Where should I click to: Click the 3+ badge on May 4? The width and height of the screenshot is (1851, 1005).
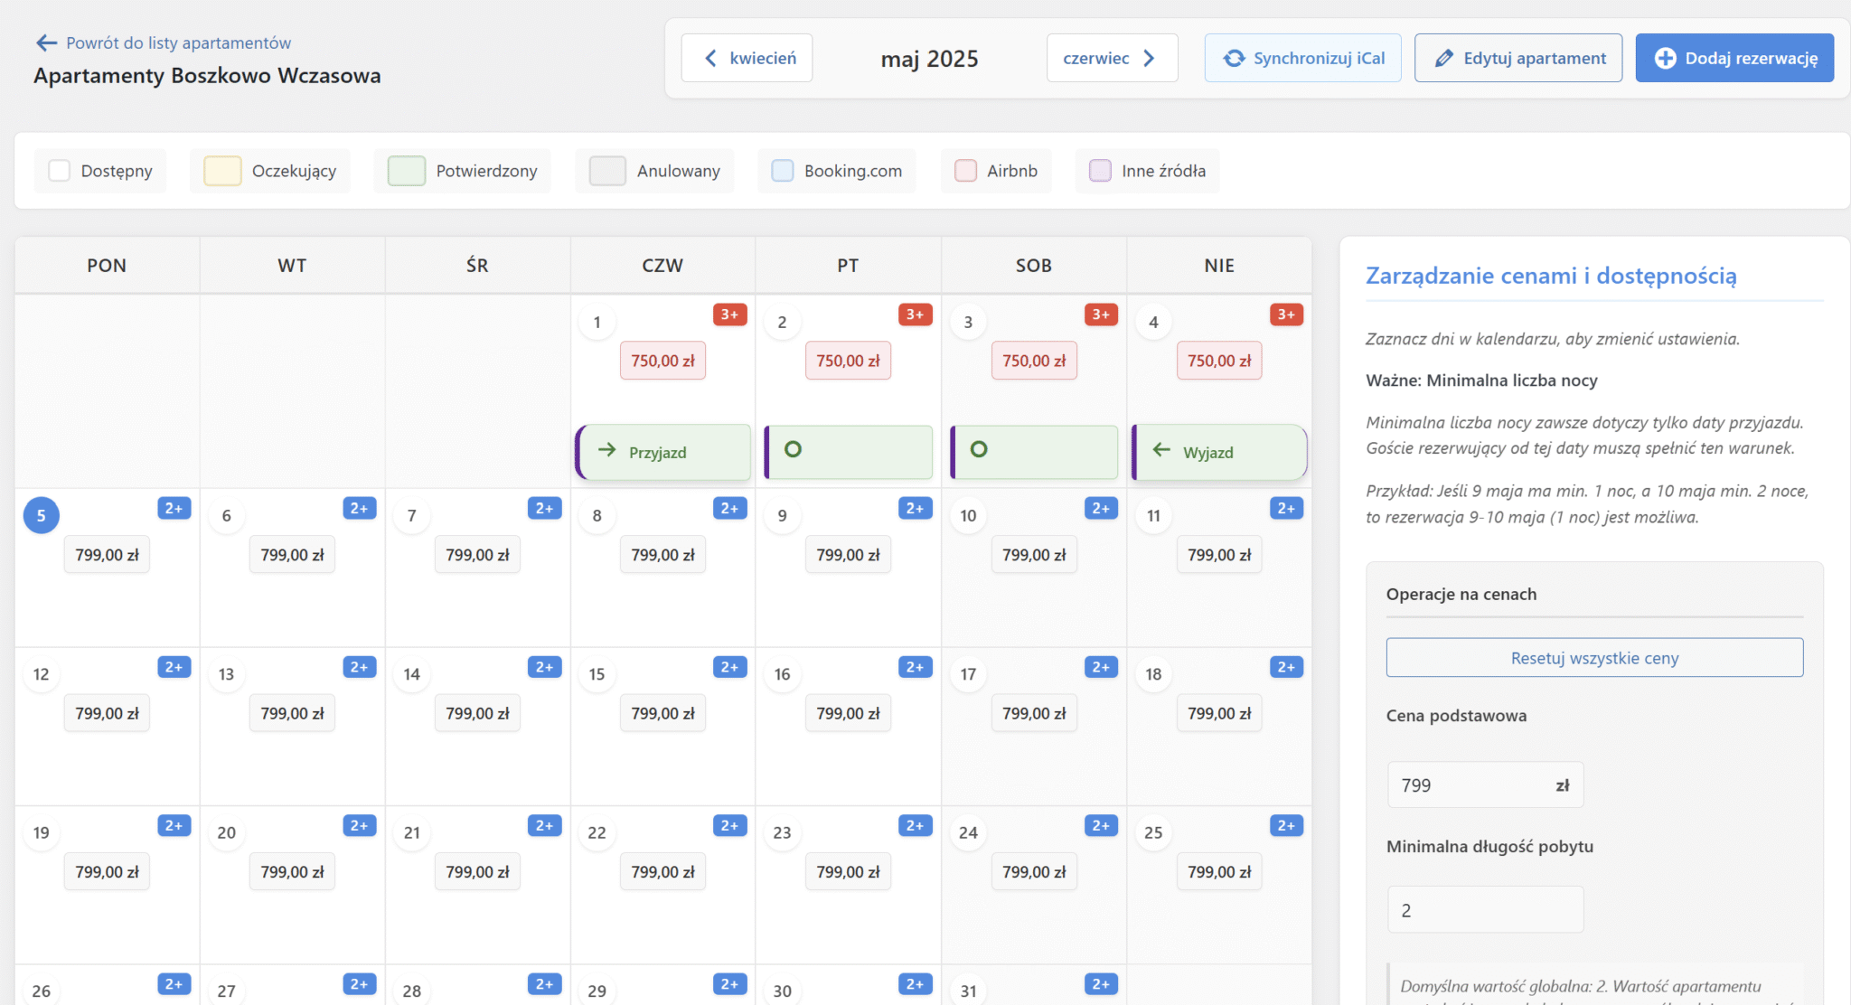tap(1286, 315)
